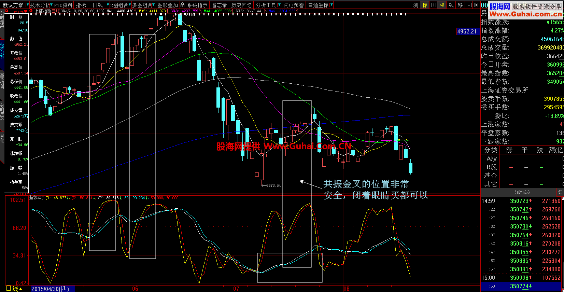Click the SK: 89.518 indicator value
The image size is (564, 292).
coord(108,198)
